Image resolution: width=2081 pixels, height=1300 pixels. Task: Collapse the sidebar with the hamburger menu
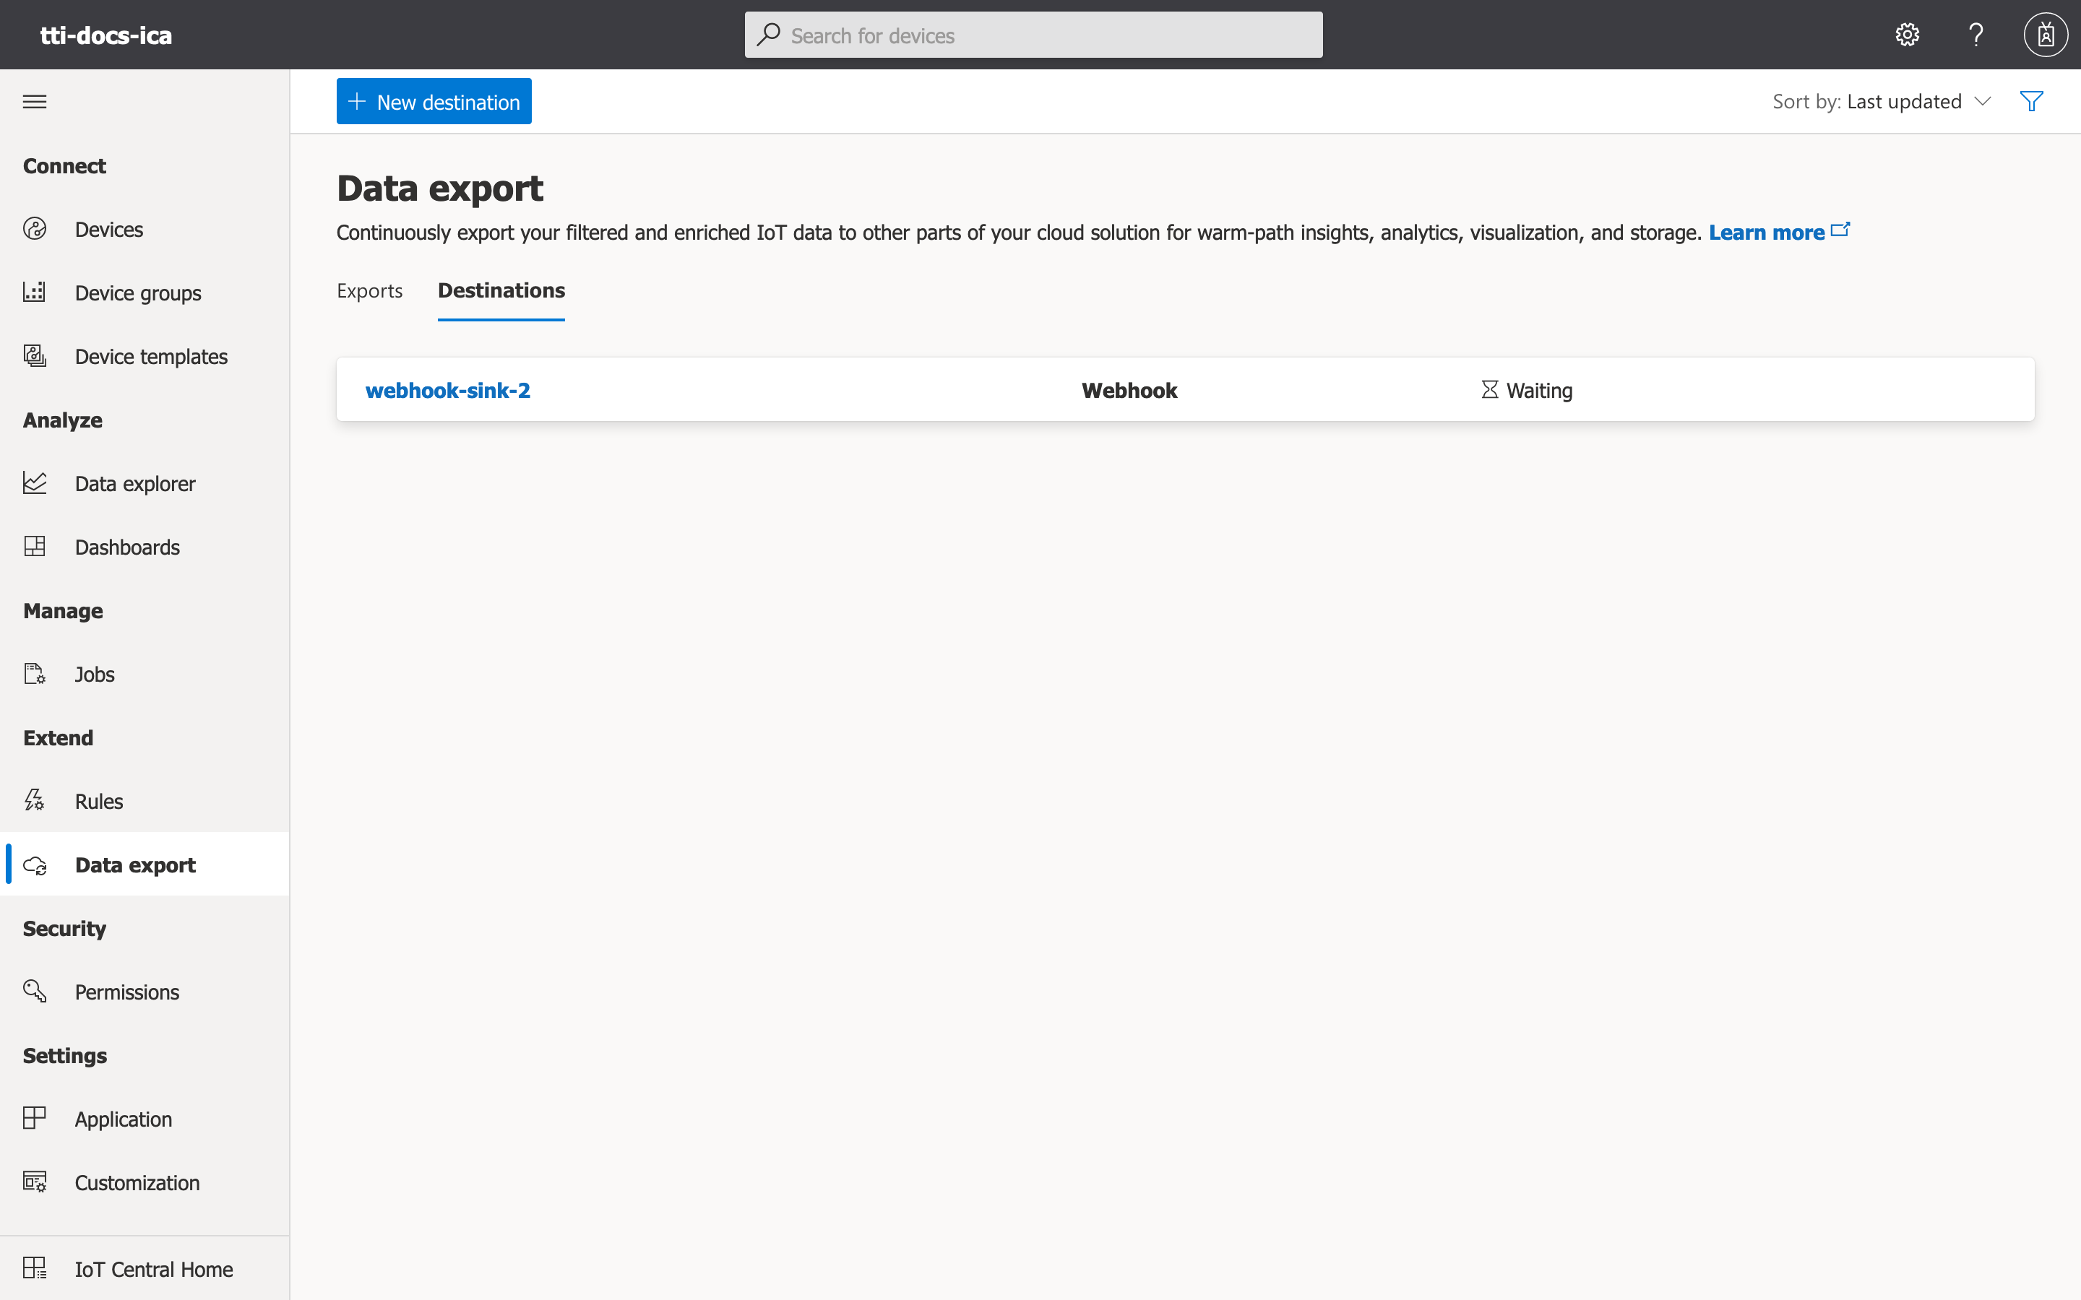(x=35, y=100)
